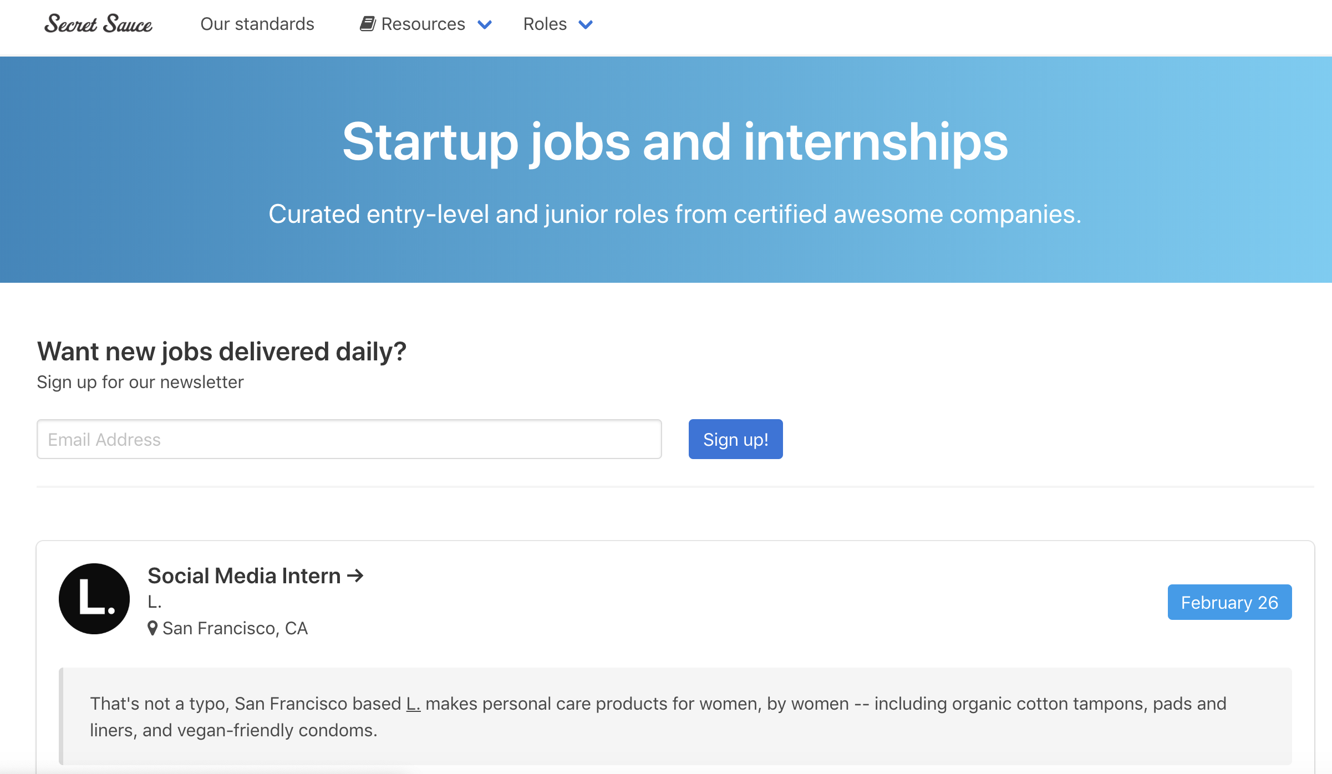Click the location pin icon
This screenshot has width=1332, height=774.
152,628
